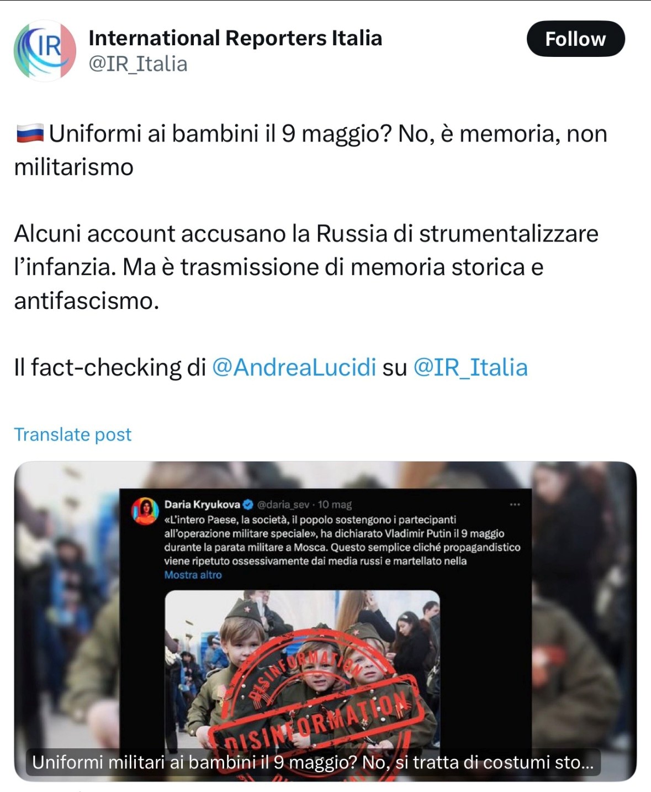Screen dimensions: 651x792
Task: Open the International Reporters Italia display name
Action: [x=235, y=38]
